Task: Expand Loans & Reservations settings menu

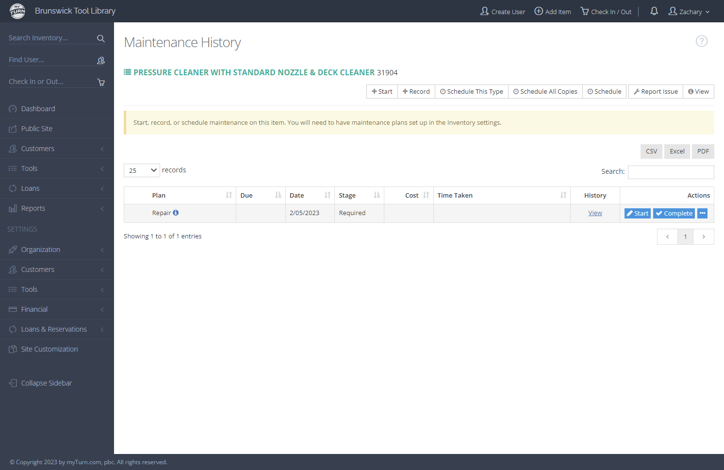Action: [x=57, y=329]
